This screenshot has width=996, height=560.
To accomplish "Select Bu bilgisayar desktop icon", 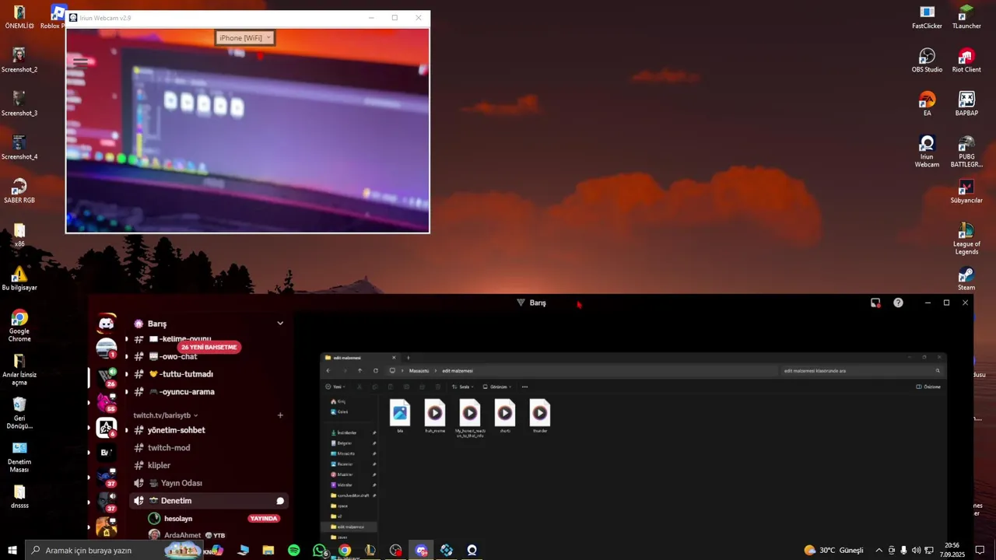I will coord(19,278).
